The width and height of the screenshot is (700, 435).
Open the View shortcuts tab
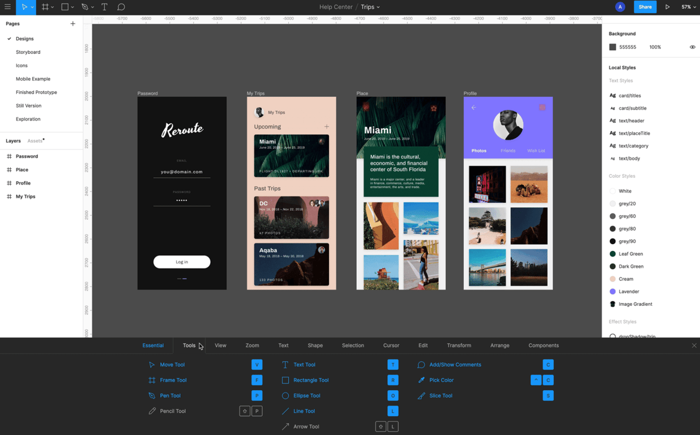(220, 346)
